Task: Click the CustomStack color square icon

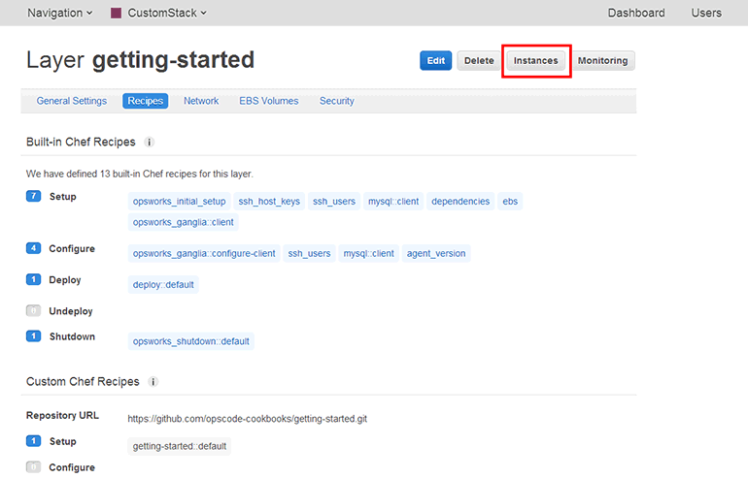Action: [x=116, y=14]
